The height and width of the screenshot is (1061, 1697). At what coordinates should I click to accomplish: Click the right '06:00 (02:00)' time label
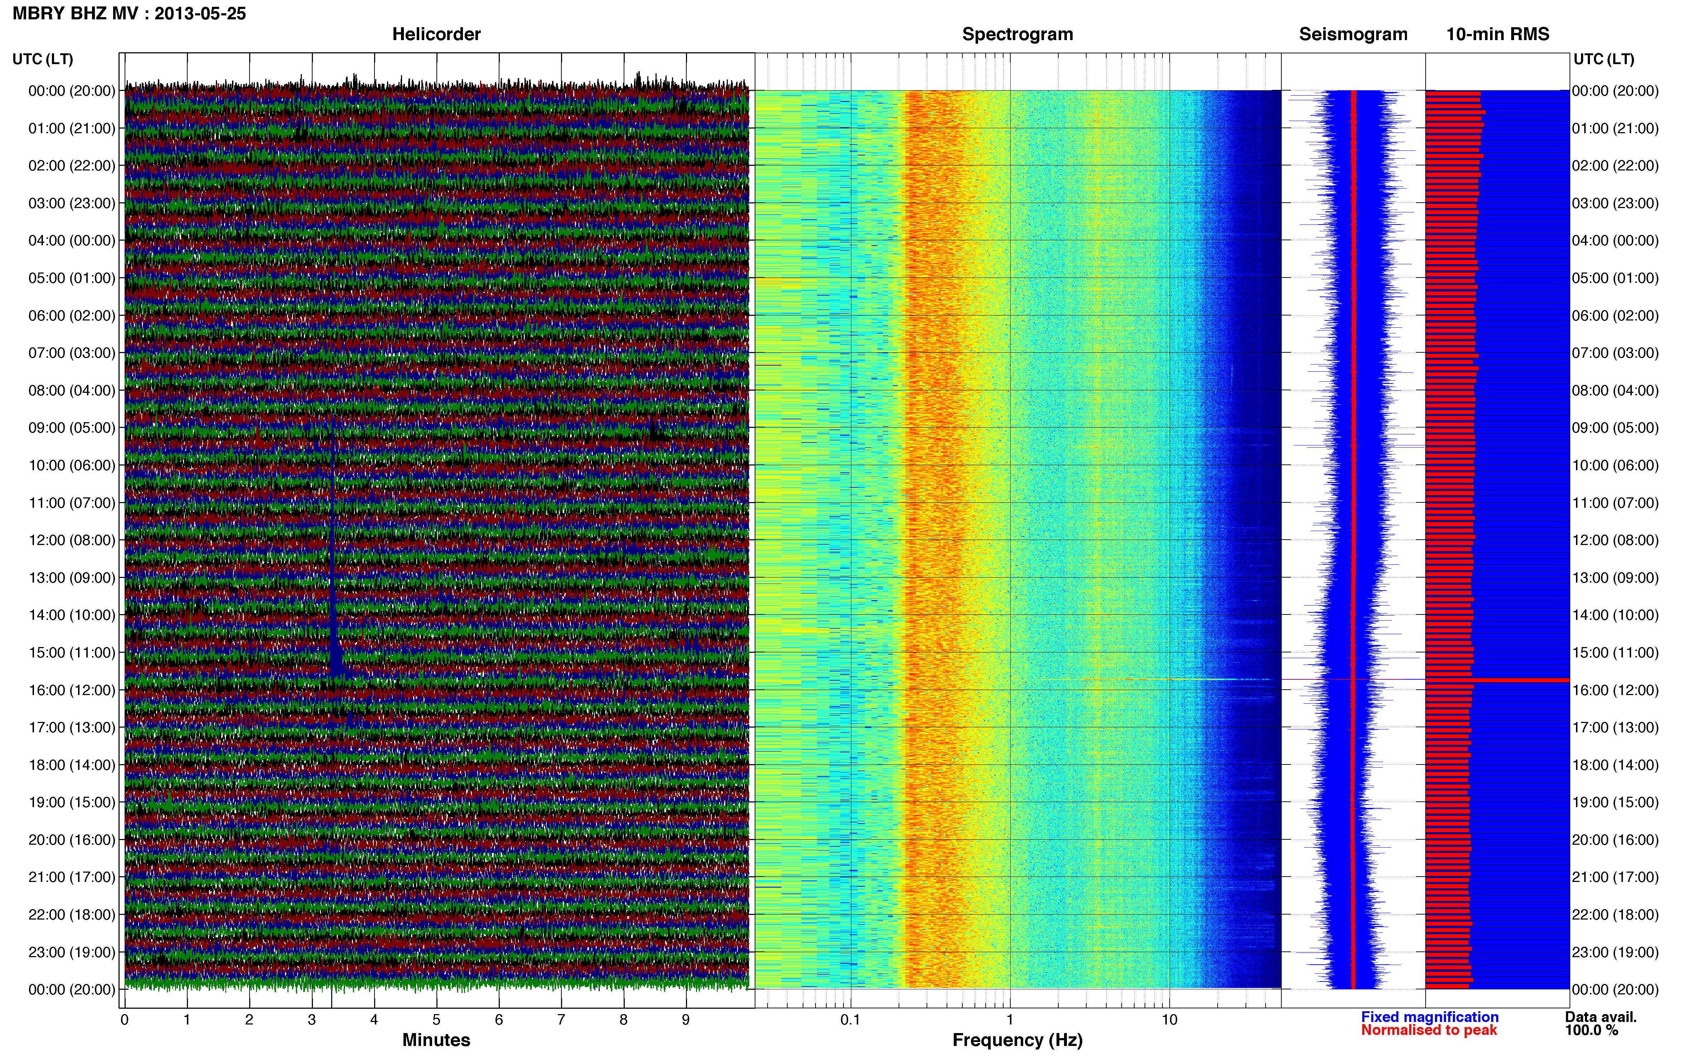coord(1616,316)
